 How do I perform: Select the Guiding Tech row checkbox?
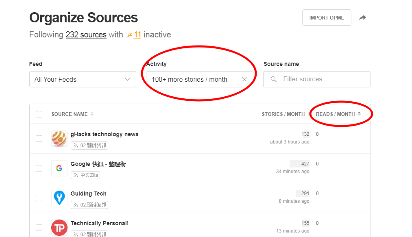[39, 198]
